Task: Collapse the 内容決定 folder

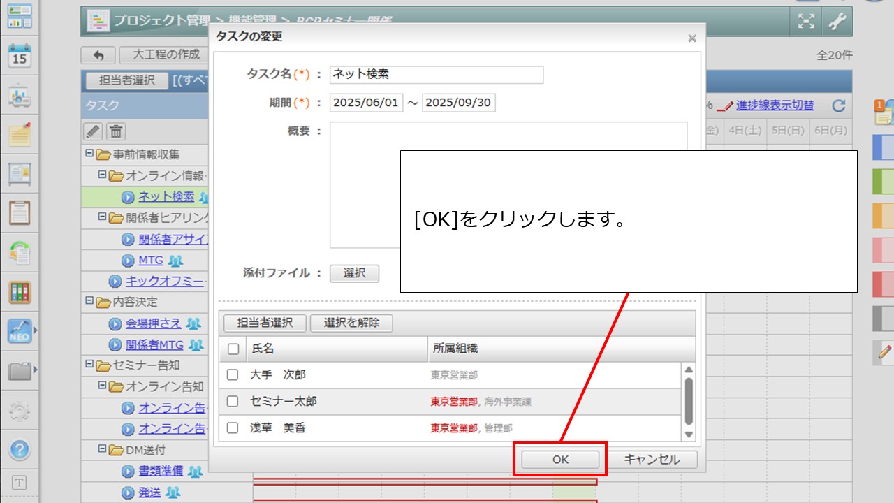Action: [89, 302]
